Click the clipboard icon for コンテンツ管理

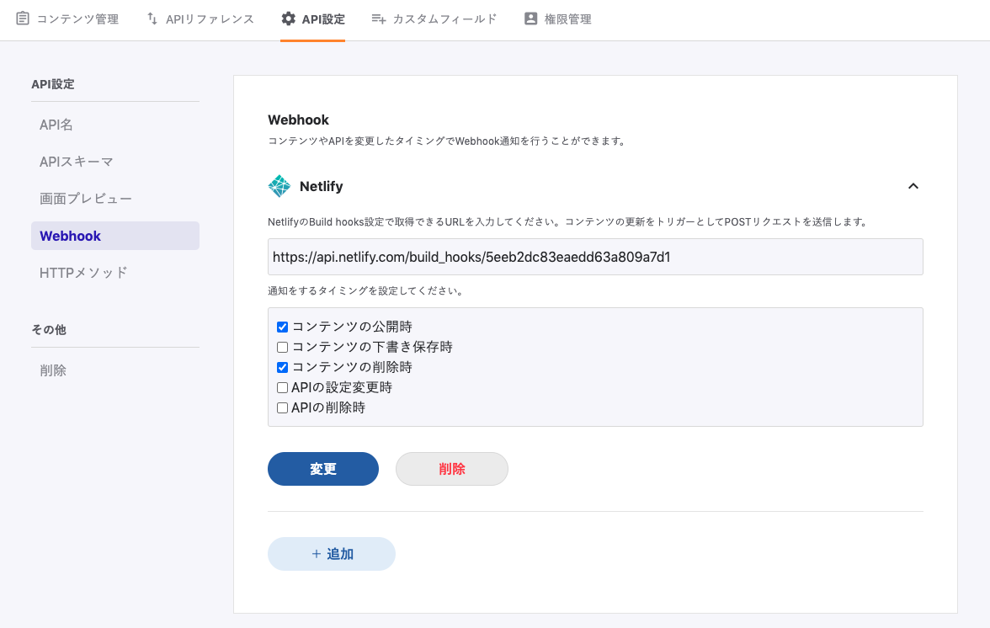coord(23,19)
